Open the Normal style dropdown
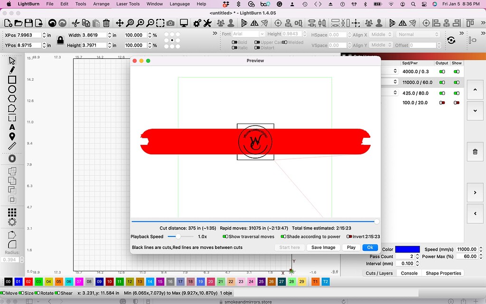 pos(418,34)
